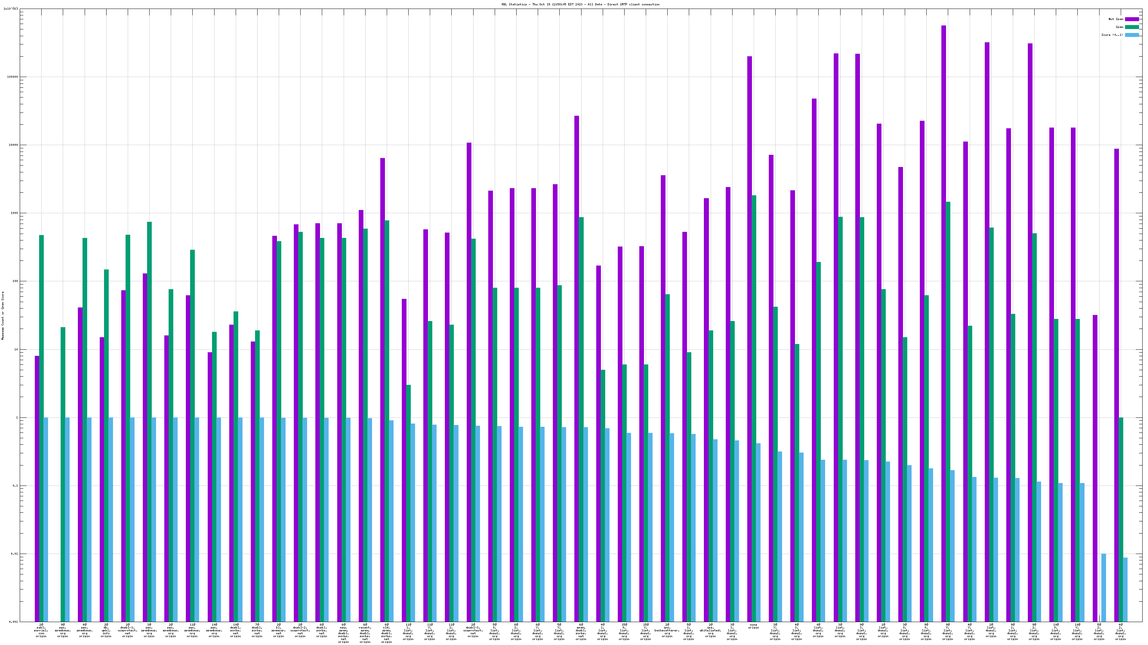
Task: Click the ips.whitelisted.org origin axis label
Action: [710, 630]
